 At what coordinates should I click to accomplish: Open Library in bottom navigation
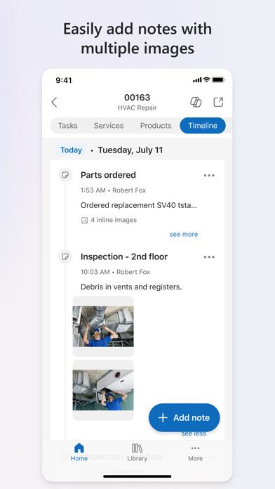tap(137, 452)
